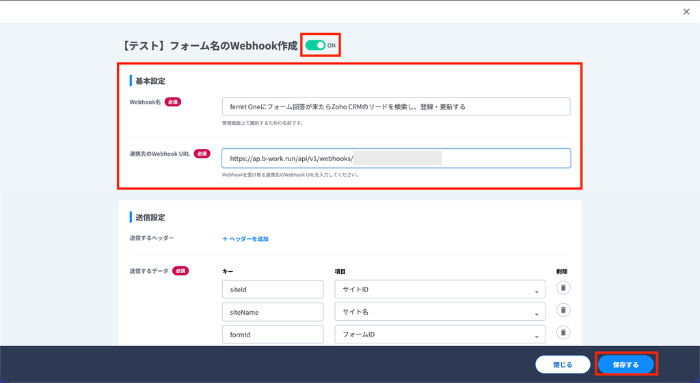Delete the siteId data row
The height and width of the screenshot is (383, 700).
click(563, 287)
